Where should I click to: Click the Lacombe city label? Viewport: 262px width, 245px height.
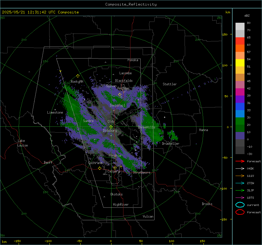(125, 73)
